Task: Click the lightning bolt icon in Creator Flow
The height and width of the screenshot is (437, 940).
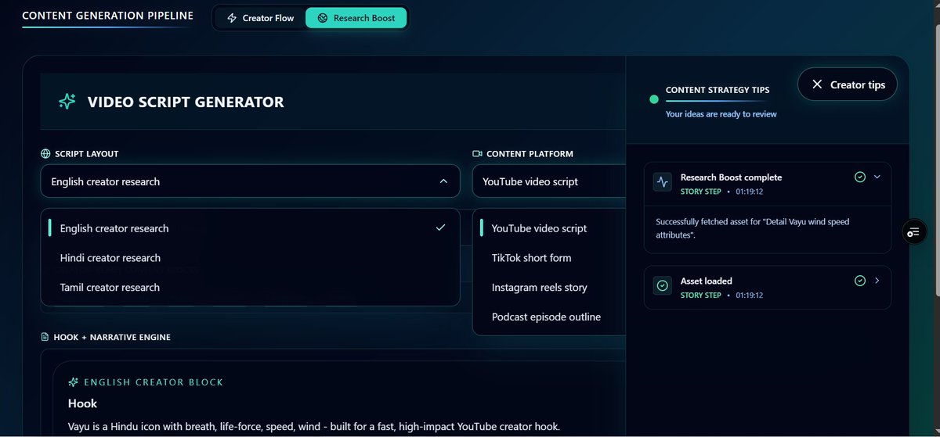Action: click(232, 18)
